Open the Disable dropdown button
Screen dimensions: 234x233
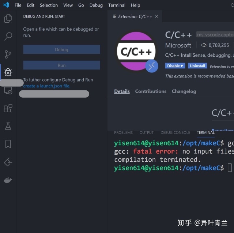pyautogui.click(x=175, y=66)
